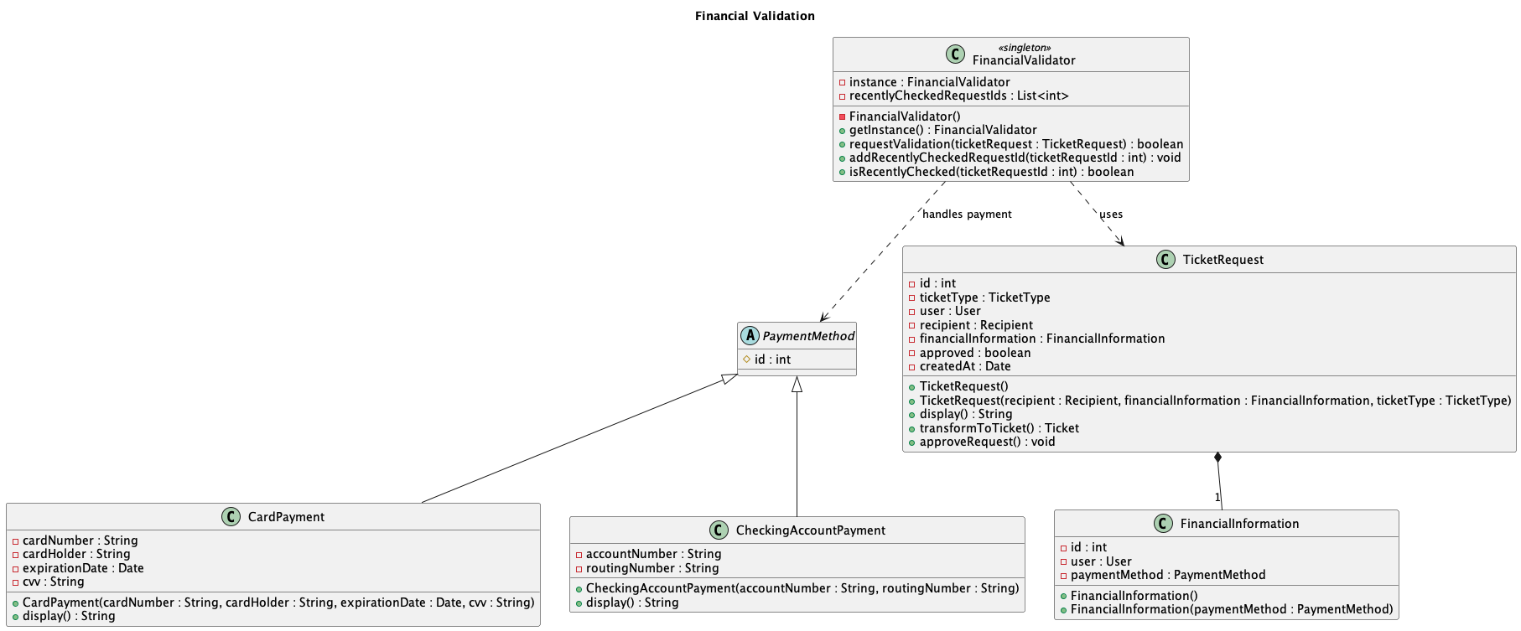The height and width of the screenshot is (631, 1521).
Task: Click the inheritance arrowhead from CheckingAccountPayment
Action: click(797, 385)
